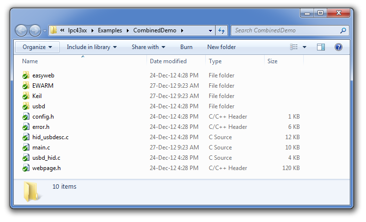This screenshot has height=222, width=366.
Task: Create a New folder
Action: 221,47
